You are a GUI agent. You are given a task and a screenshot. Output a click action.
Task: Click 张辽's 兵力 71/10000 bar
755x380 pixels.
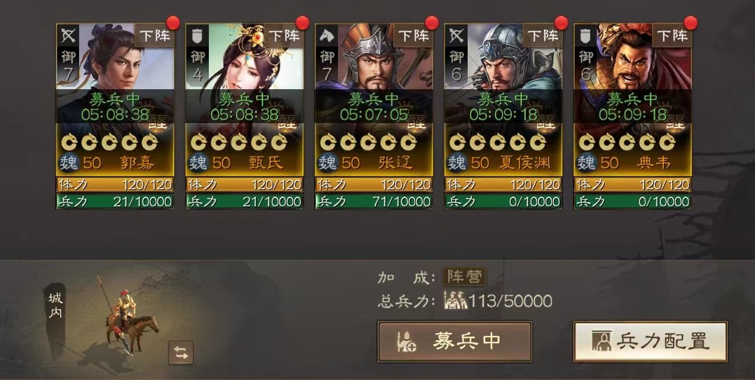[374, 202]
